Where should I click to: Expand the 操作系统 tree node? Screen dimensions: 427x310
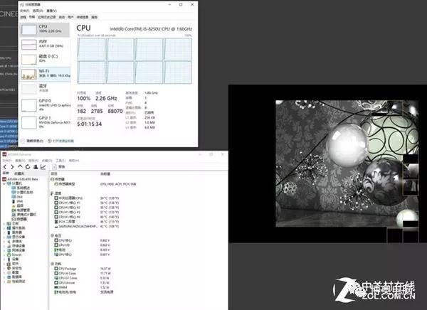point(6,228)
